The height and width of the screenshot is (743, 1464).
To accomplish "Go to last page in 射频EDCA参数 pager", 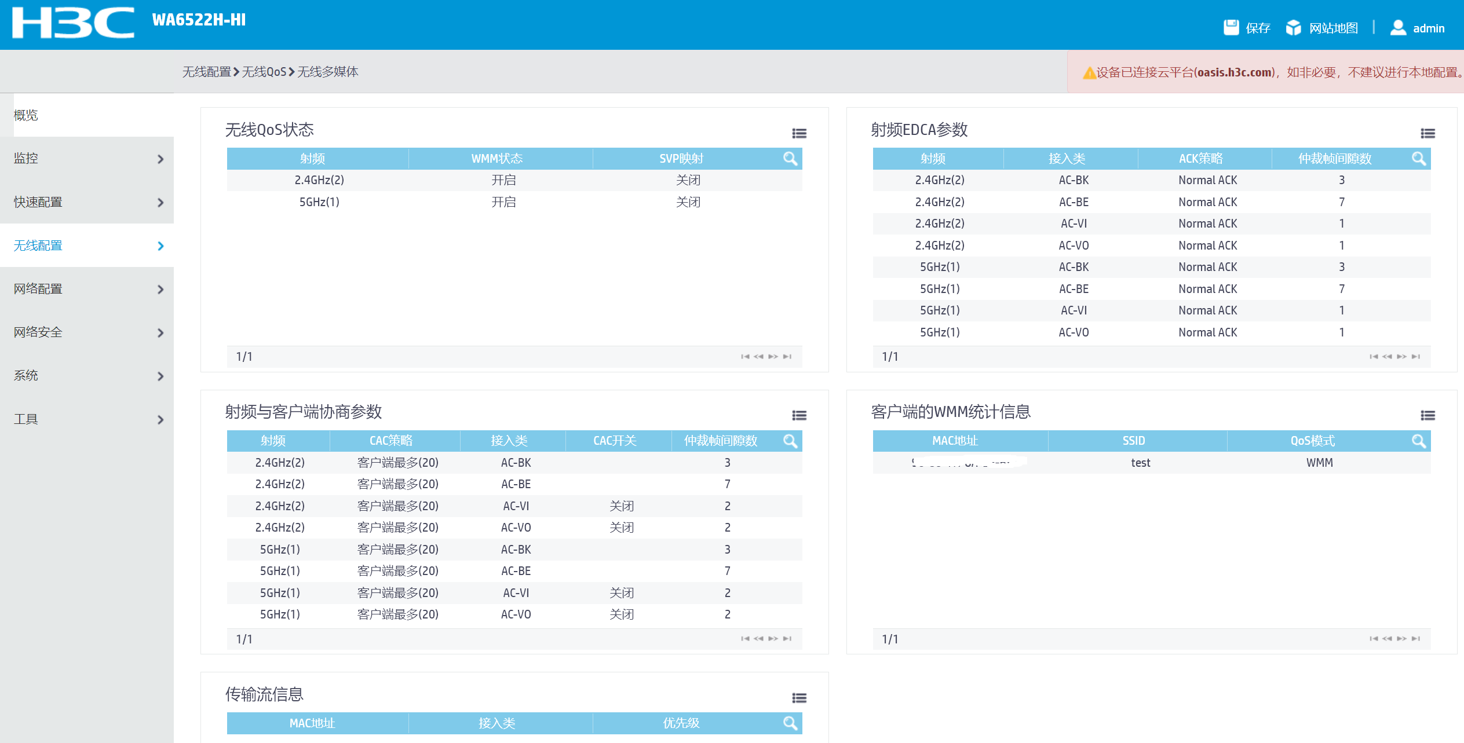I will coord(1415,356).
